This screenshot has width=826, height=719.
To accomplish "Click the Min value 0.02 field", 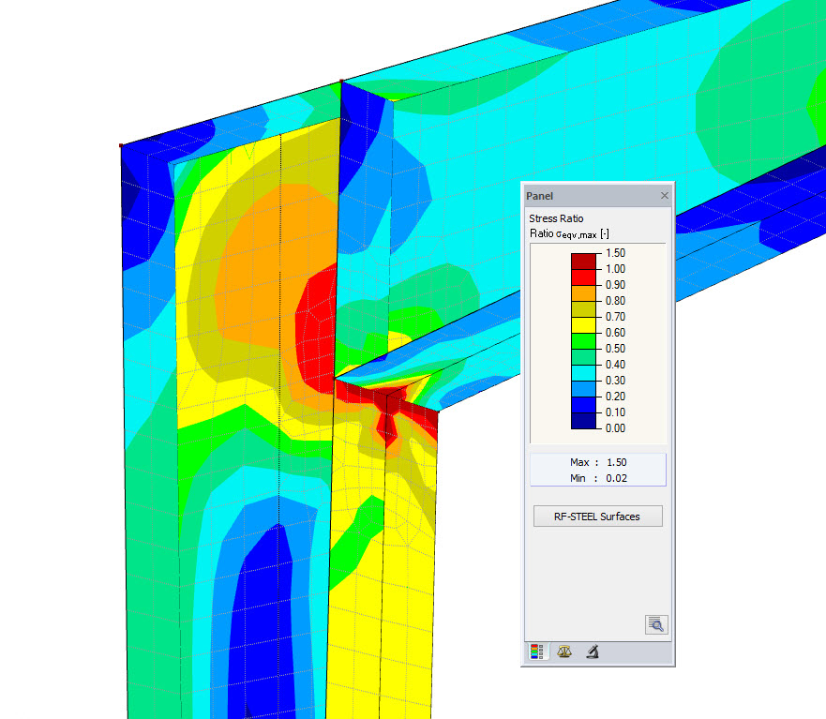I will pos(597,478).
